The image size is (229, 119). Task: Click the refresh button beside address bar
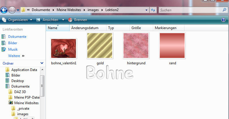click(153, 10)
